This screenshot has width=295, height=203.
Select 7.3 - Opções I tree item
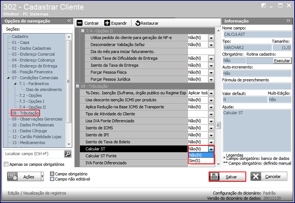[x=32, y=101]
